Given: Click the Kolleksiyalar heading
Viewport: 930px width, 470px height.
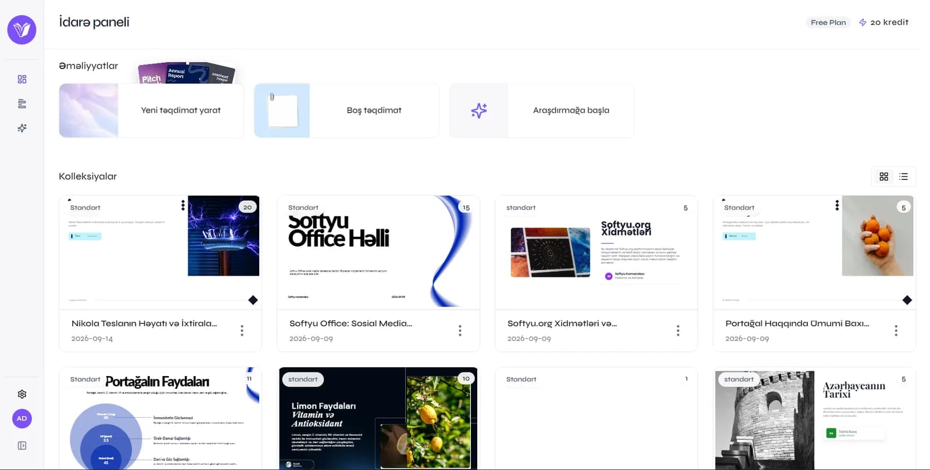Looking at the screenshot, I should 88,176.
